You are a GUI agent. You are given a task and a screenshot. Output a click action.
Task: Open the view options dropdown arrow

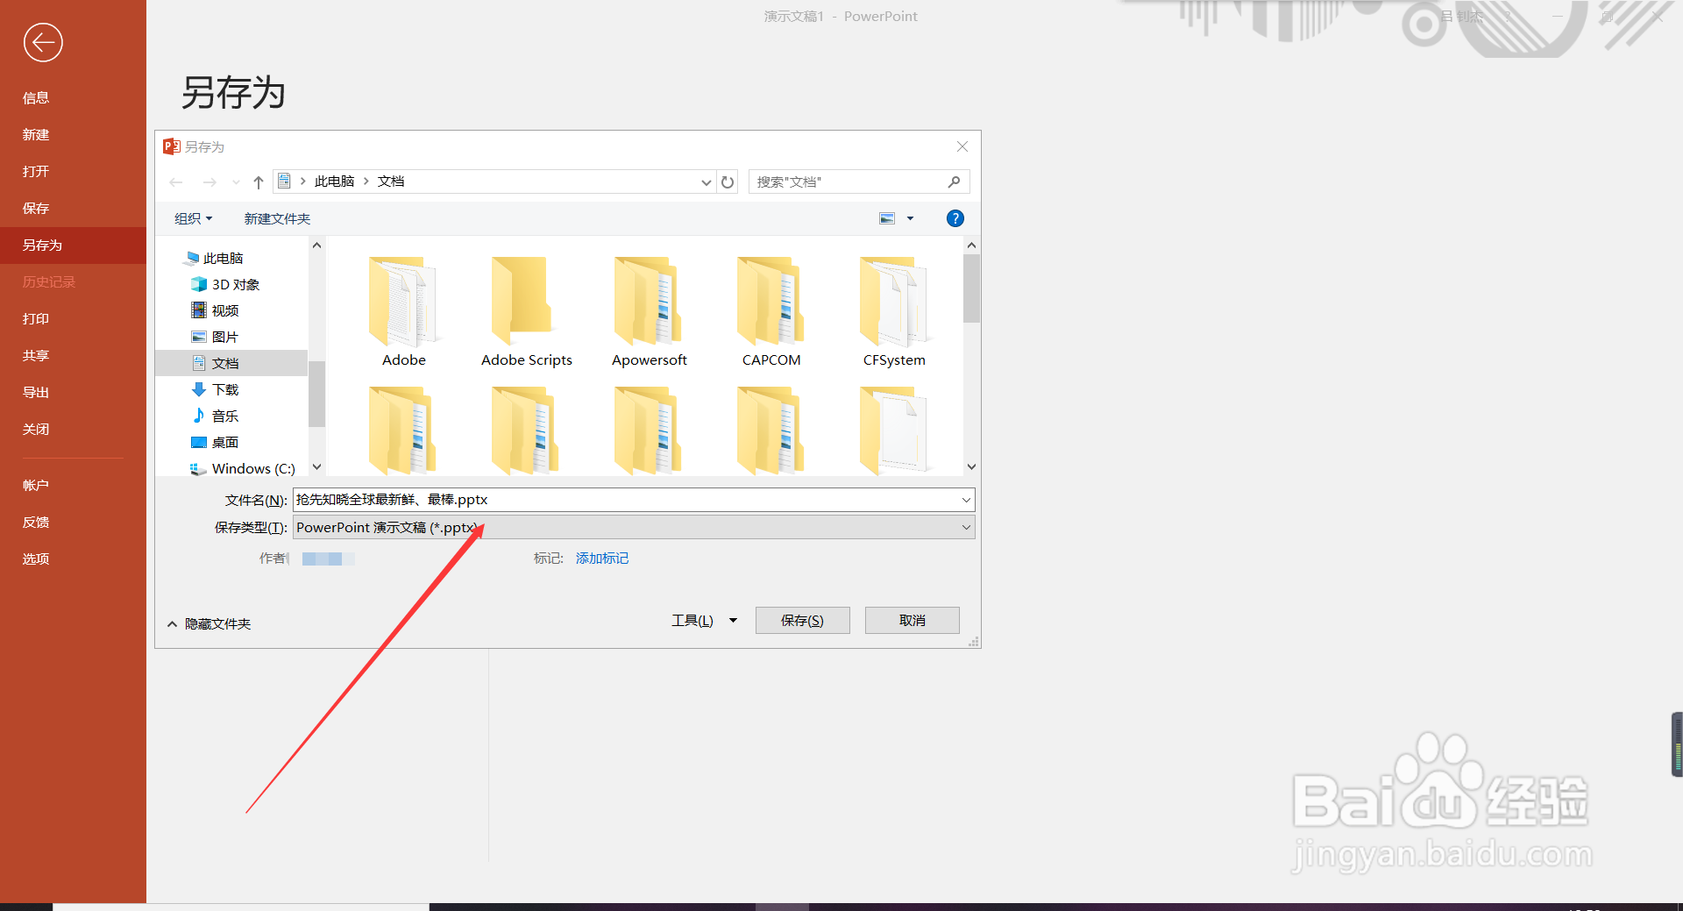pyautogui.click(x=910, y=218)
